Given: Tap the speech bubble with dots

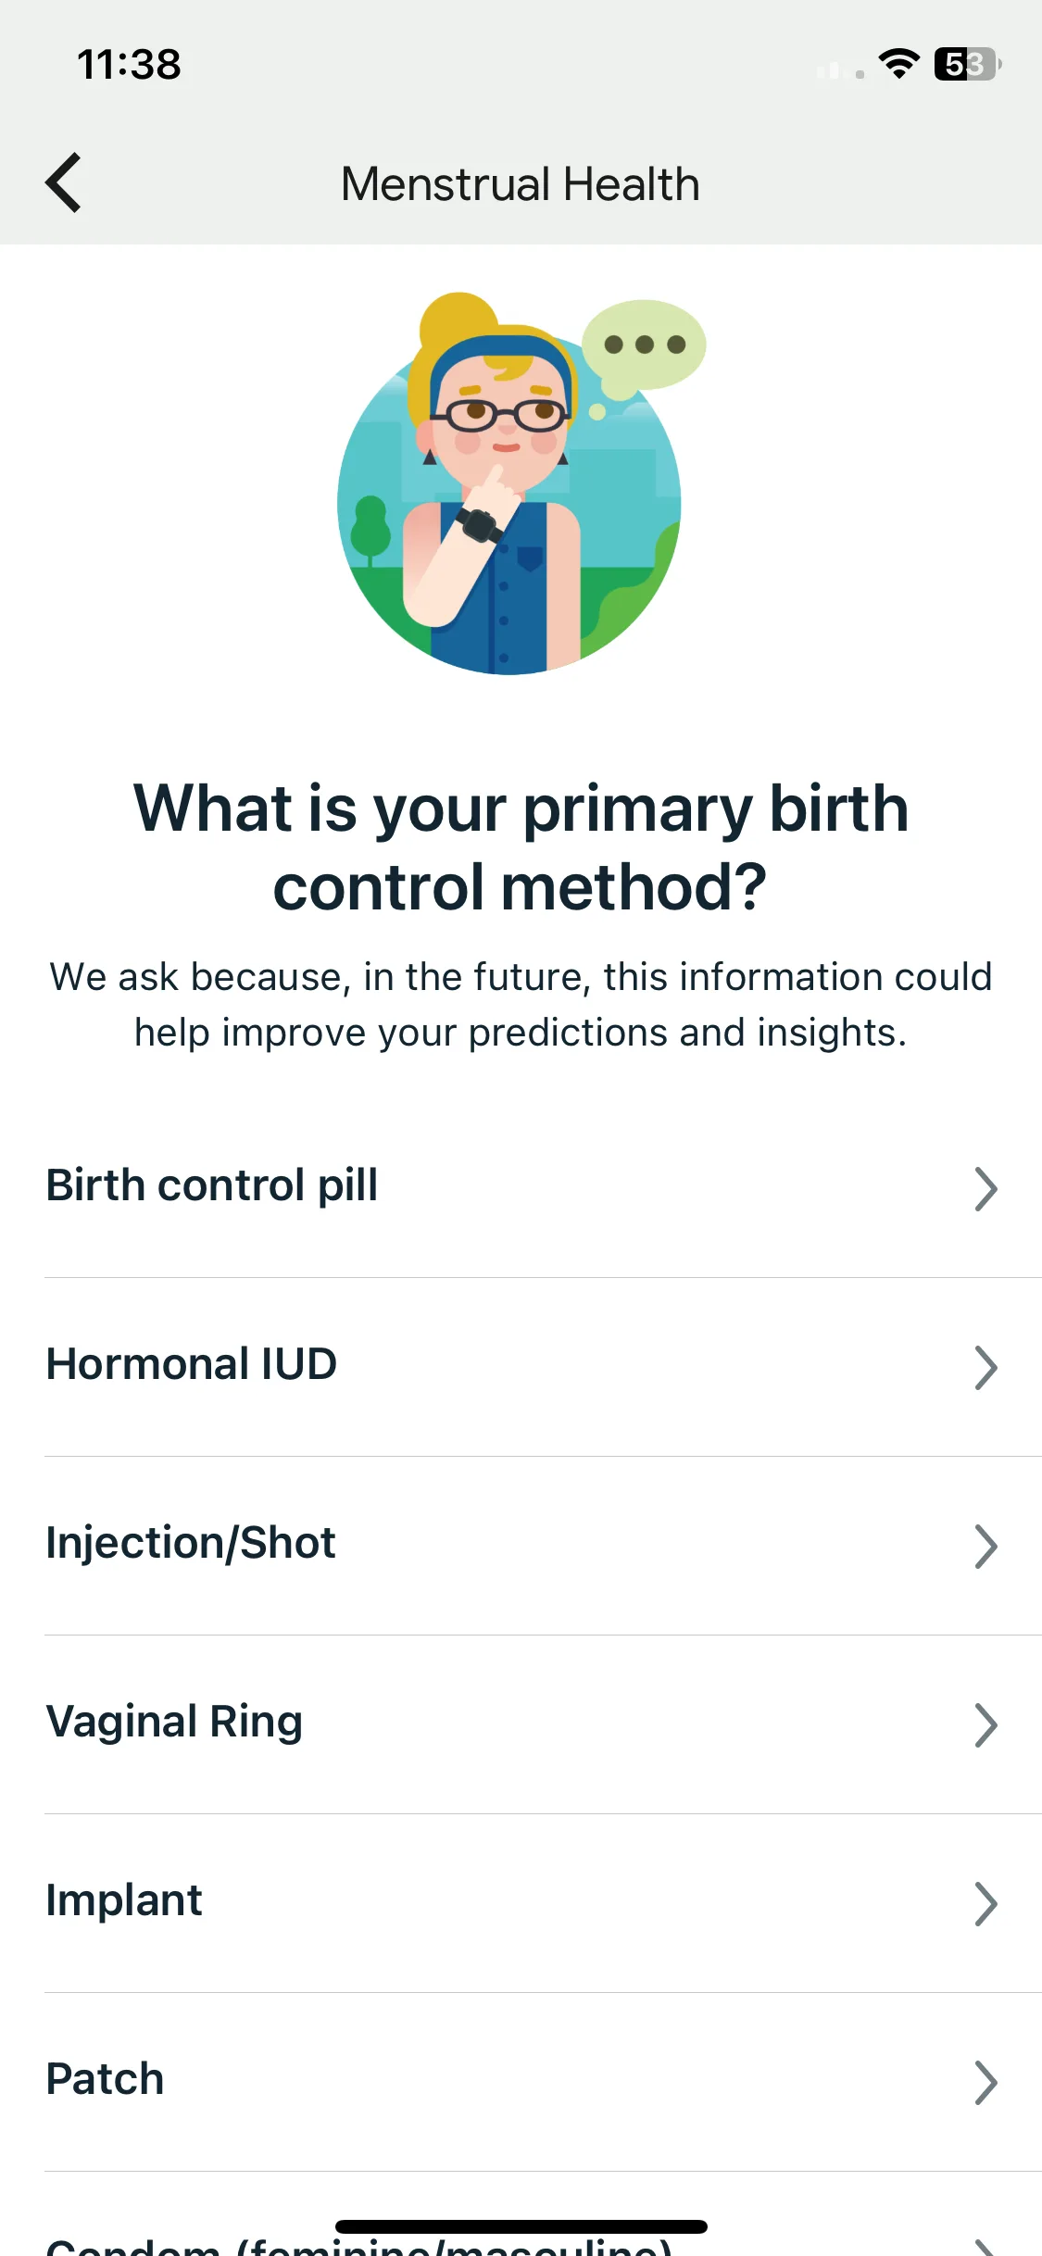Looking at the screenshot, I should tap(644, 345).
